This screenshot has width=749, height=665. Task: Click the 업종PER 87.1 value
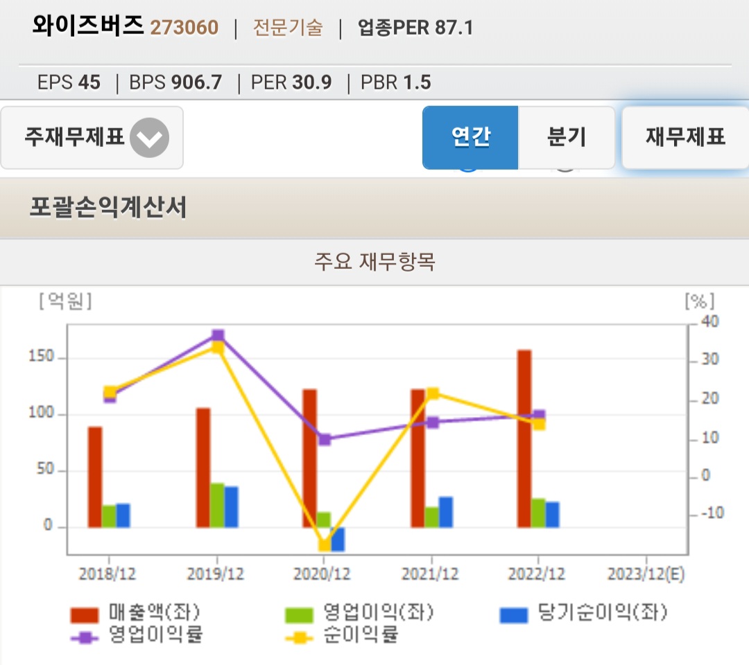[x=415, y=28]
